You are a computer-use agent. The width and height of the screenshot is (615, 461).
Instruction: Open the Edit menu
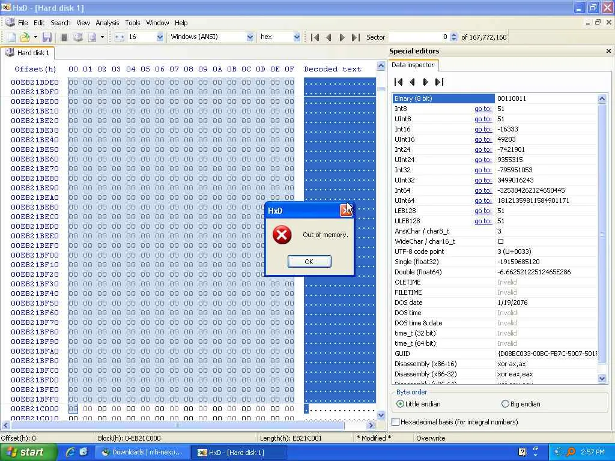point(39,23)
